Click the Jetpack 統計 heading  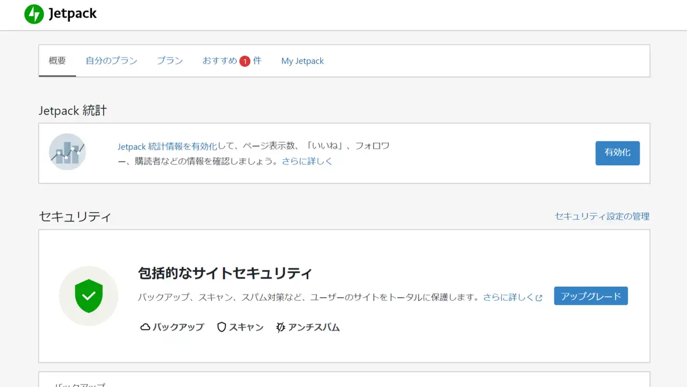tap(73, 111)
